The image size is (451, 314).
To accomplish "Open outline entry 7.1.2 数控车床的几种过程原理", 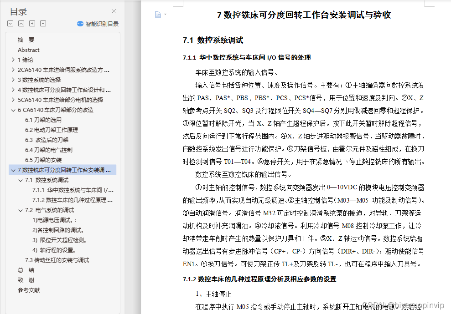I will pyautogui.click(x=73, y=200).
